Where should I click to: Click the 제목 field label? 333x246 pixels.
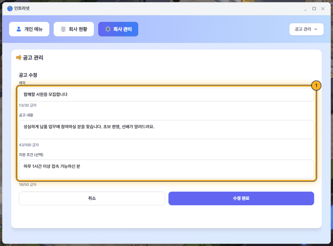(22, 83)
